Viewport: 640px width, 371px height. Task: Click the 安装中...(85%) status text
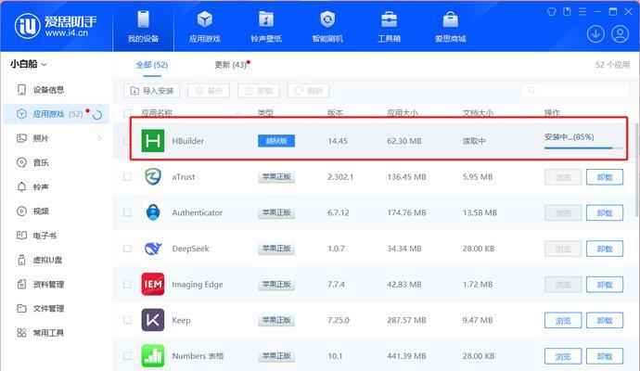(569, 137)
